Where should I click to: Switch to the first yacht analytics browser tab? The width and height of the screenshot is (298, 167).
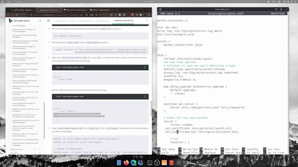23,10
